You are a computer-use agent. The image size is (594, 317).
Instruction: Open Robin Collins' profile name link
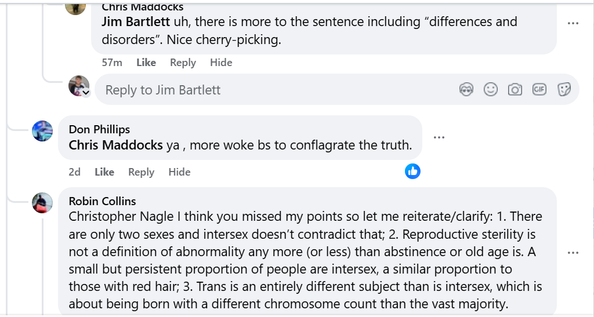coord(102,201)
